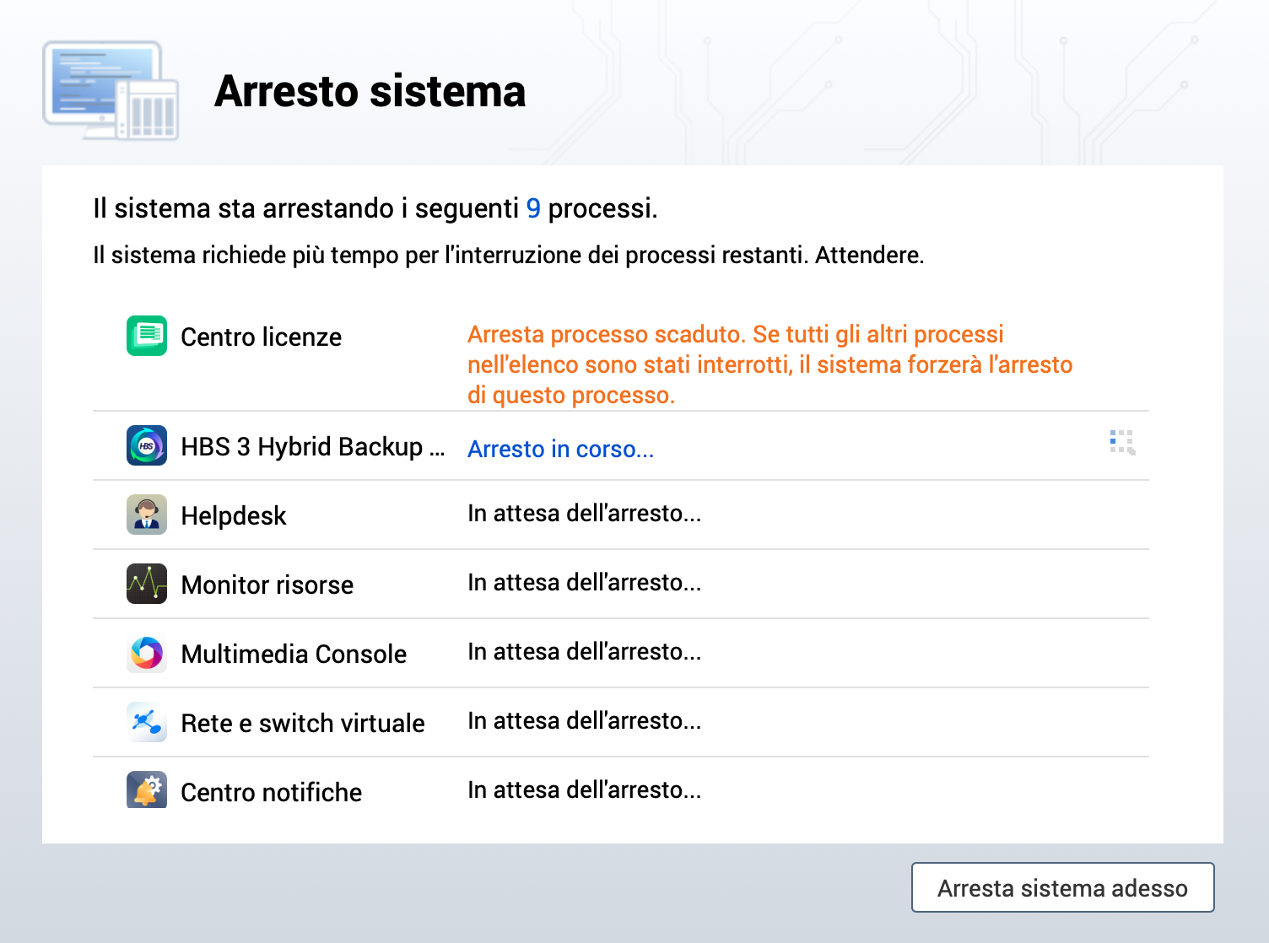Screen dimensions: 1269x943
Task: Click the Centro notifiche bell icon
Action: click(x=147, y=790)
